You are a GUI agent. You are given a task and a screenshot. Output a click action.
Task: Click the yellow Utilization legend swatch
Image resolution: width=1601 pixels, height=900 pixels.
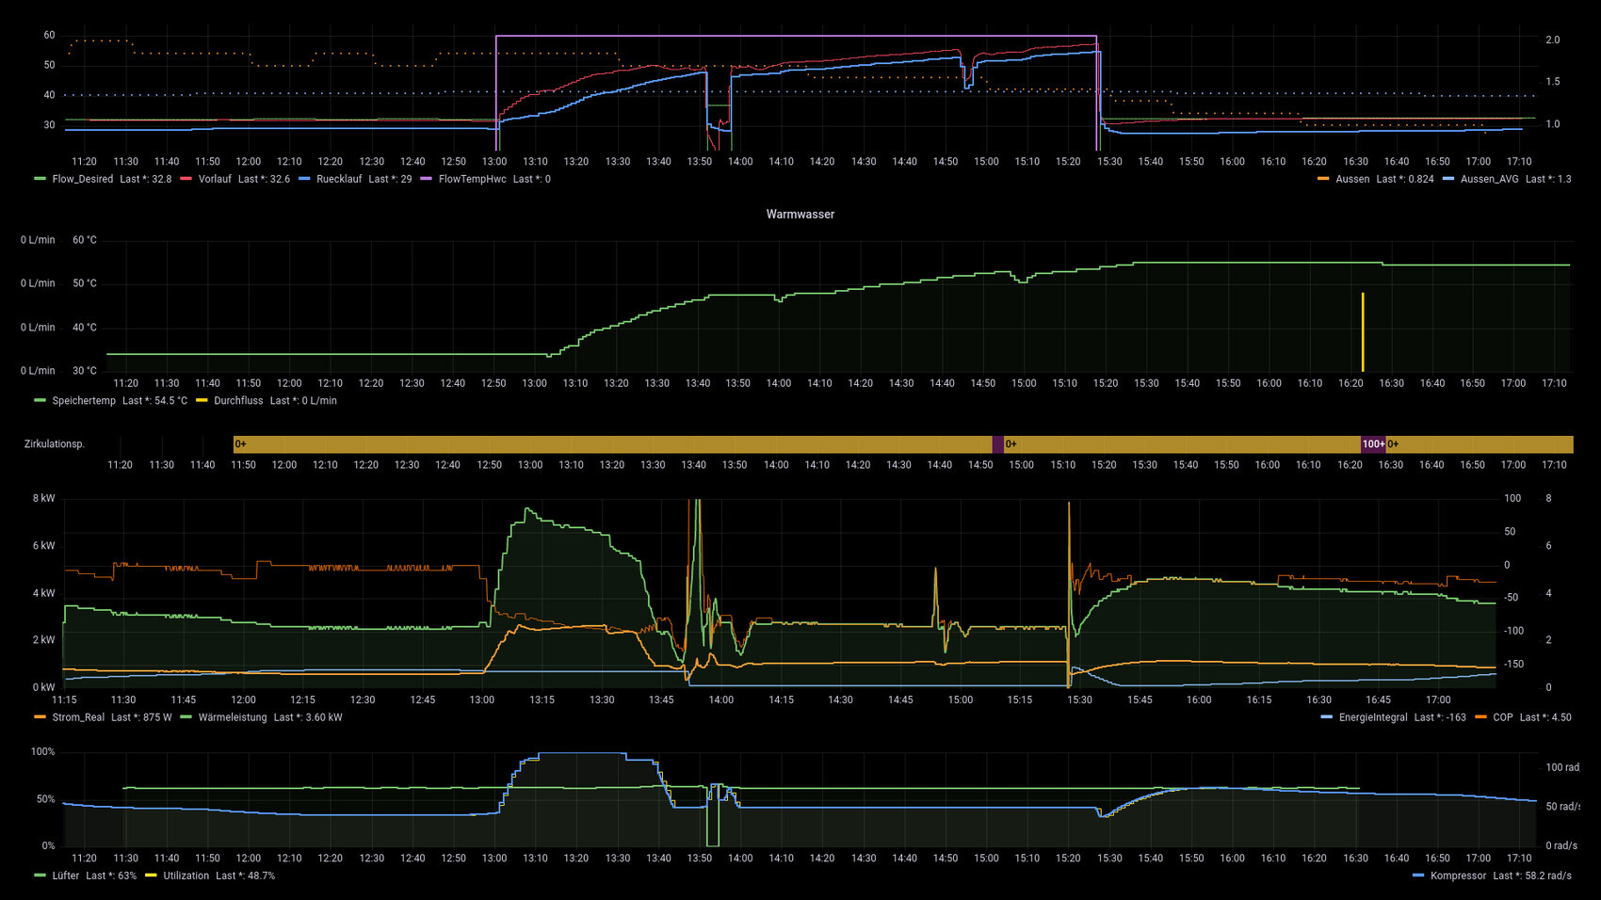[x=151, y=876]
